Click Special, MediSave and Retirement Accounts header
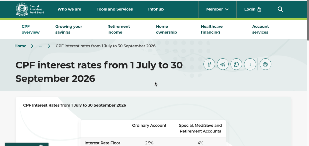The image size is (309, 146). tap(200, 128)
